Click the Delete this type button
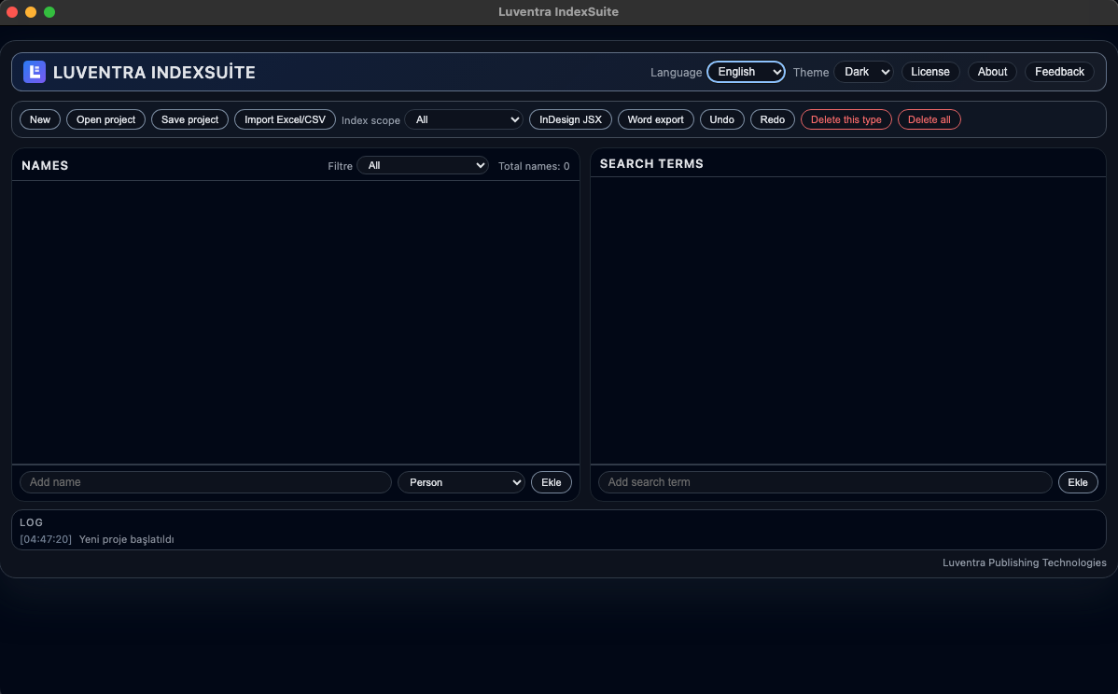1118x694 pixels. coord(845,119)
